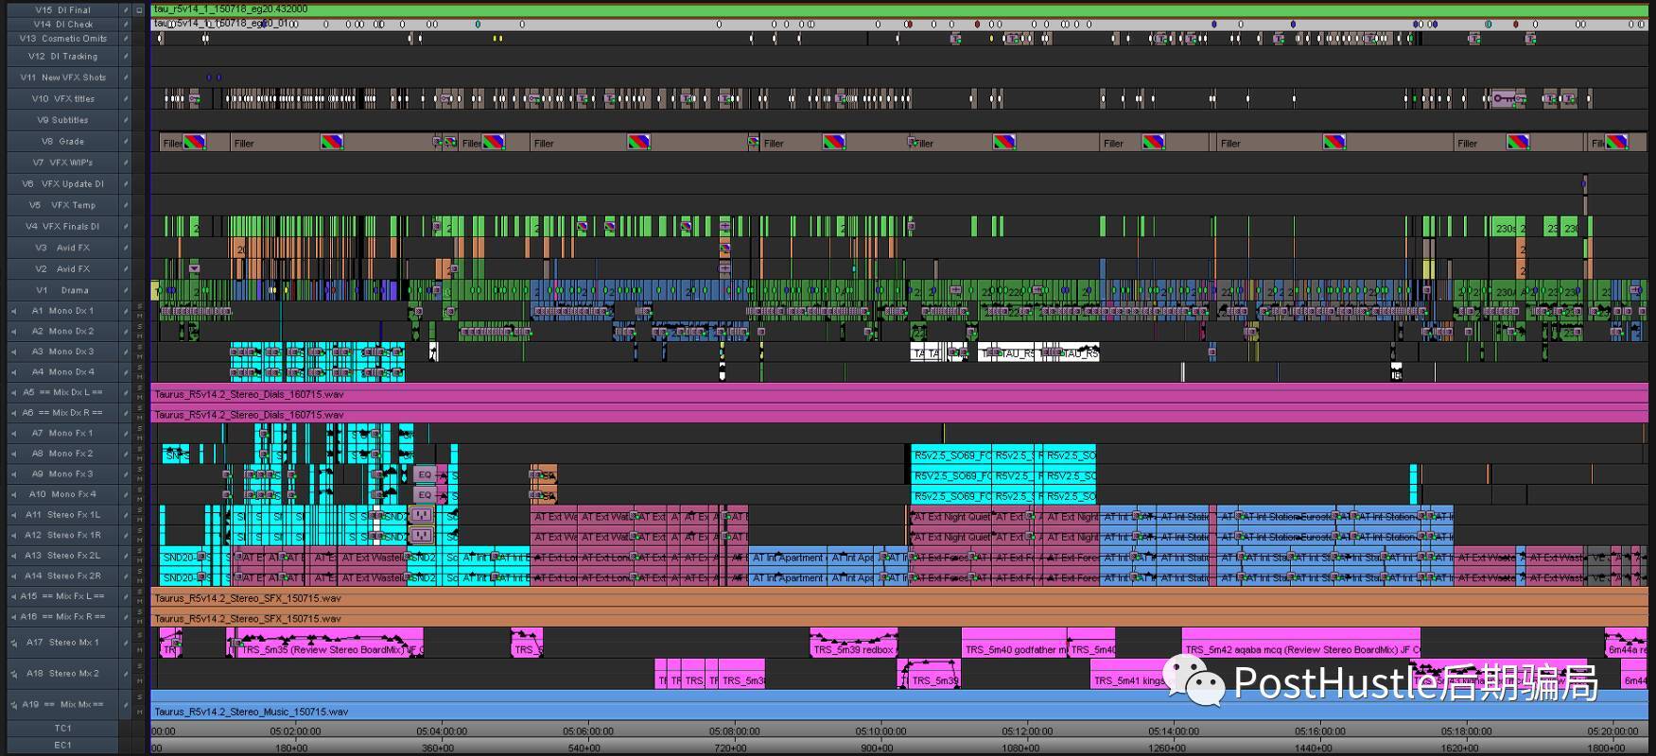
Task: Click leftmost color correction icon on V8 Grade
Action: point(194,143)
